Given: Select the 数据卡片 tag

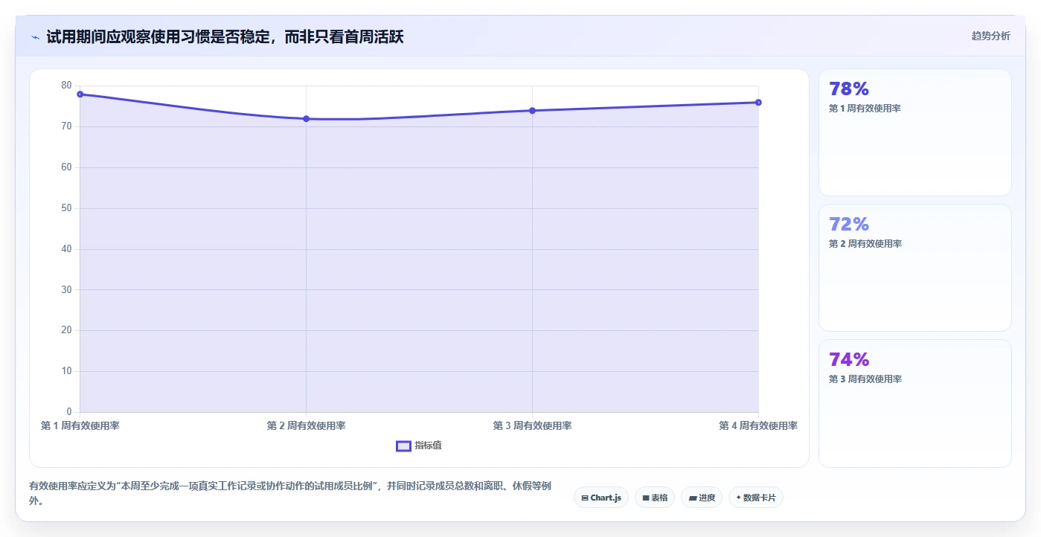Looking at the screenshot, I should click(756, 498).
